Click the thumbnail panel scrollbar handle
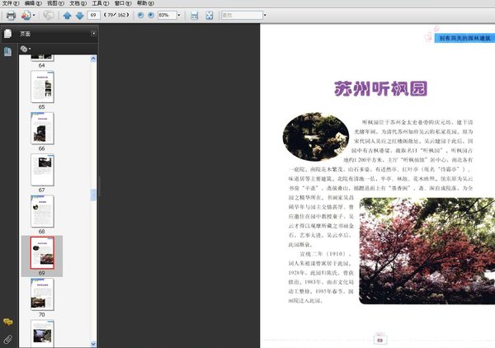 [x=93, y=195]
